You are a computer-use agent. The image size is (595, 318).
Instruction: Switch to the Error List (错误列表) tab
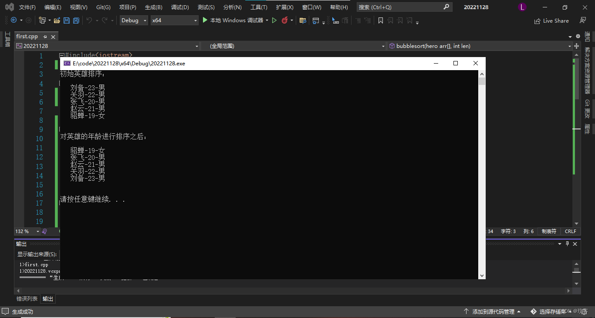[27, 299]
